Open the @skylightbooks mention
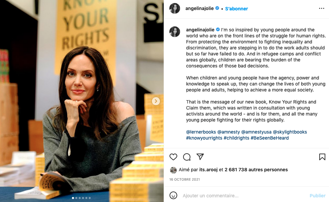This screenshot has height=202, width=329. pos(290,132)
